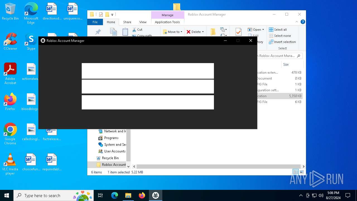This screenshot has width=357, height=201.
Task: Click Programs in navigation pane
Action: [x=108, y=138]
